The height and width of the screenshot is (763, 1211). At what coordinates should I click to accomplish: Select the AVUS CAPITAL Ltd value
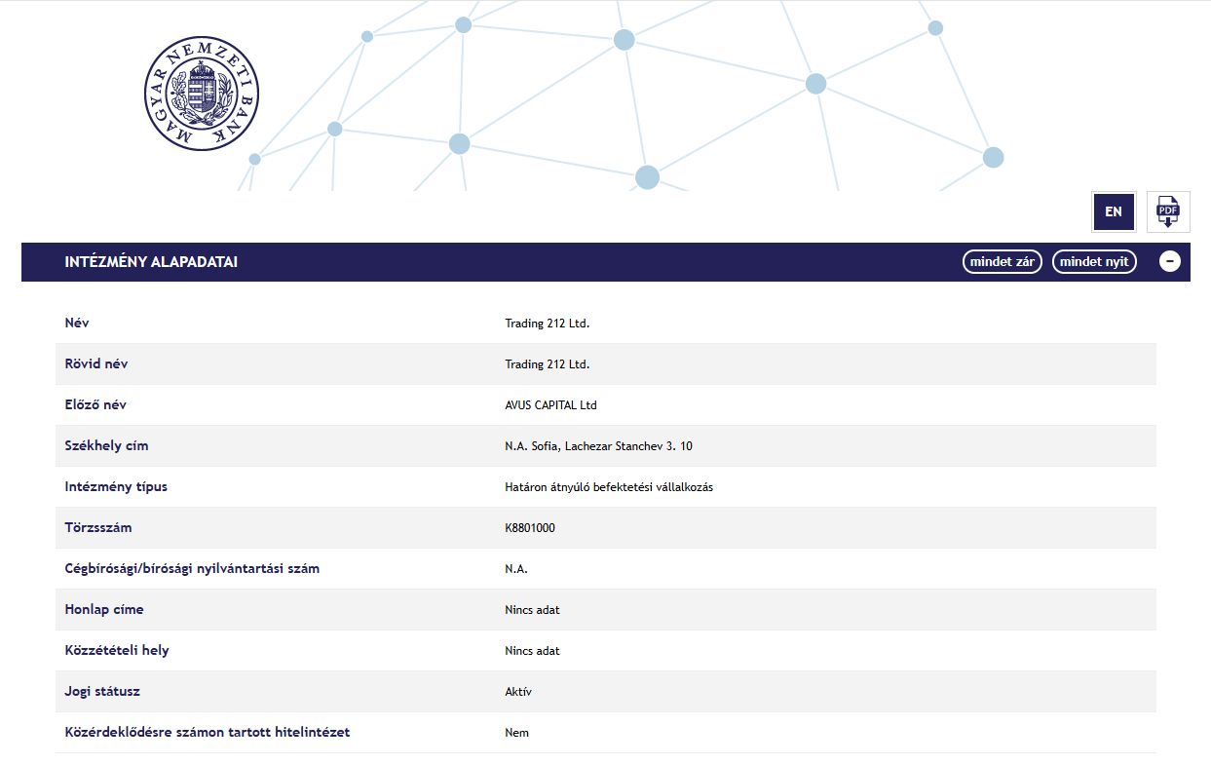point(550,405)
